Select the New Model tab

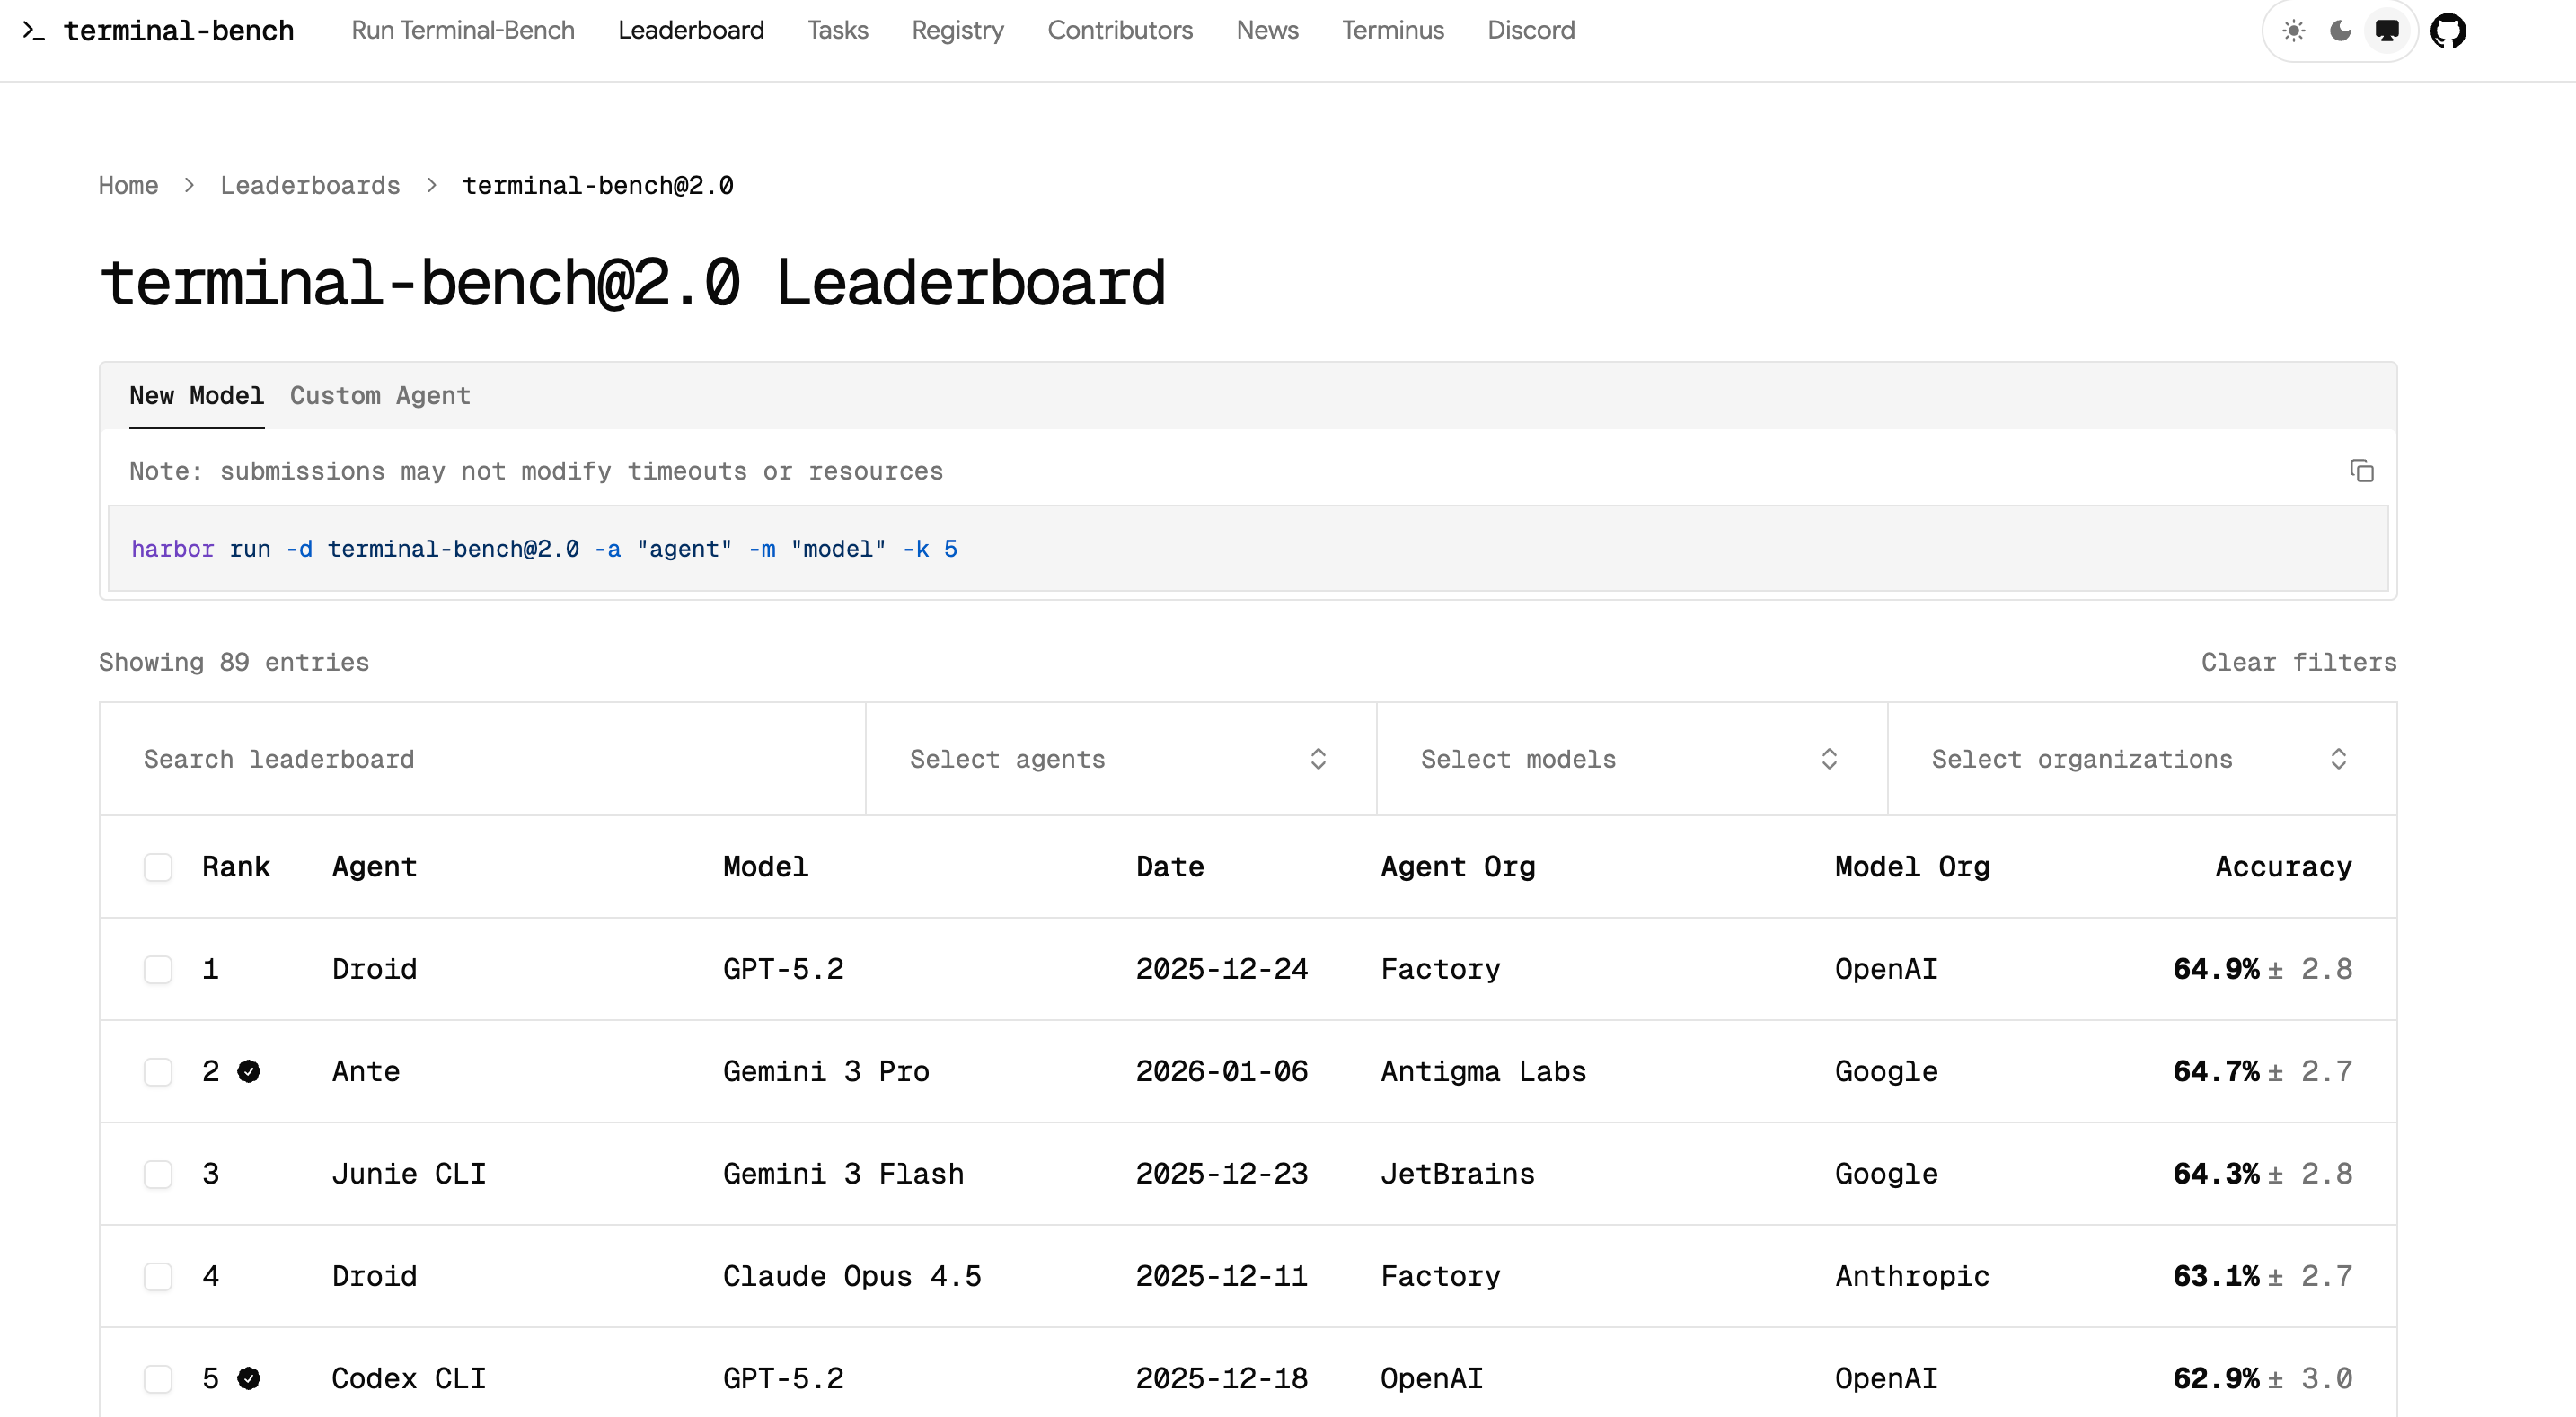tap(197, 396)
